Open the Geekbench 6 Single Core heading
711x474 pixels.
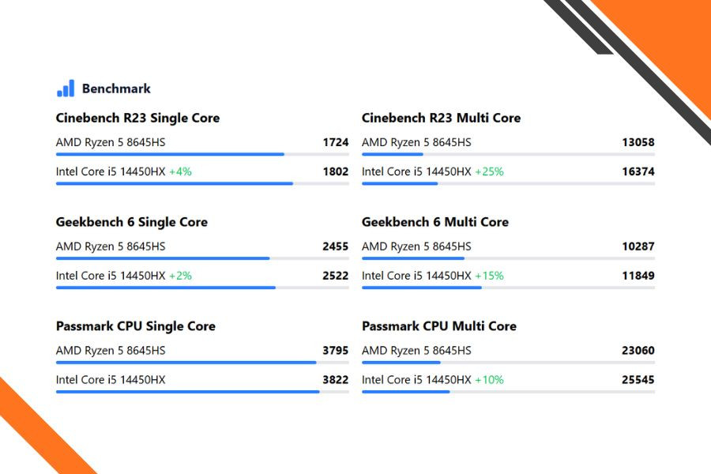tap(131, 222)
